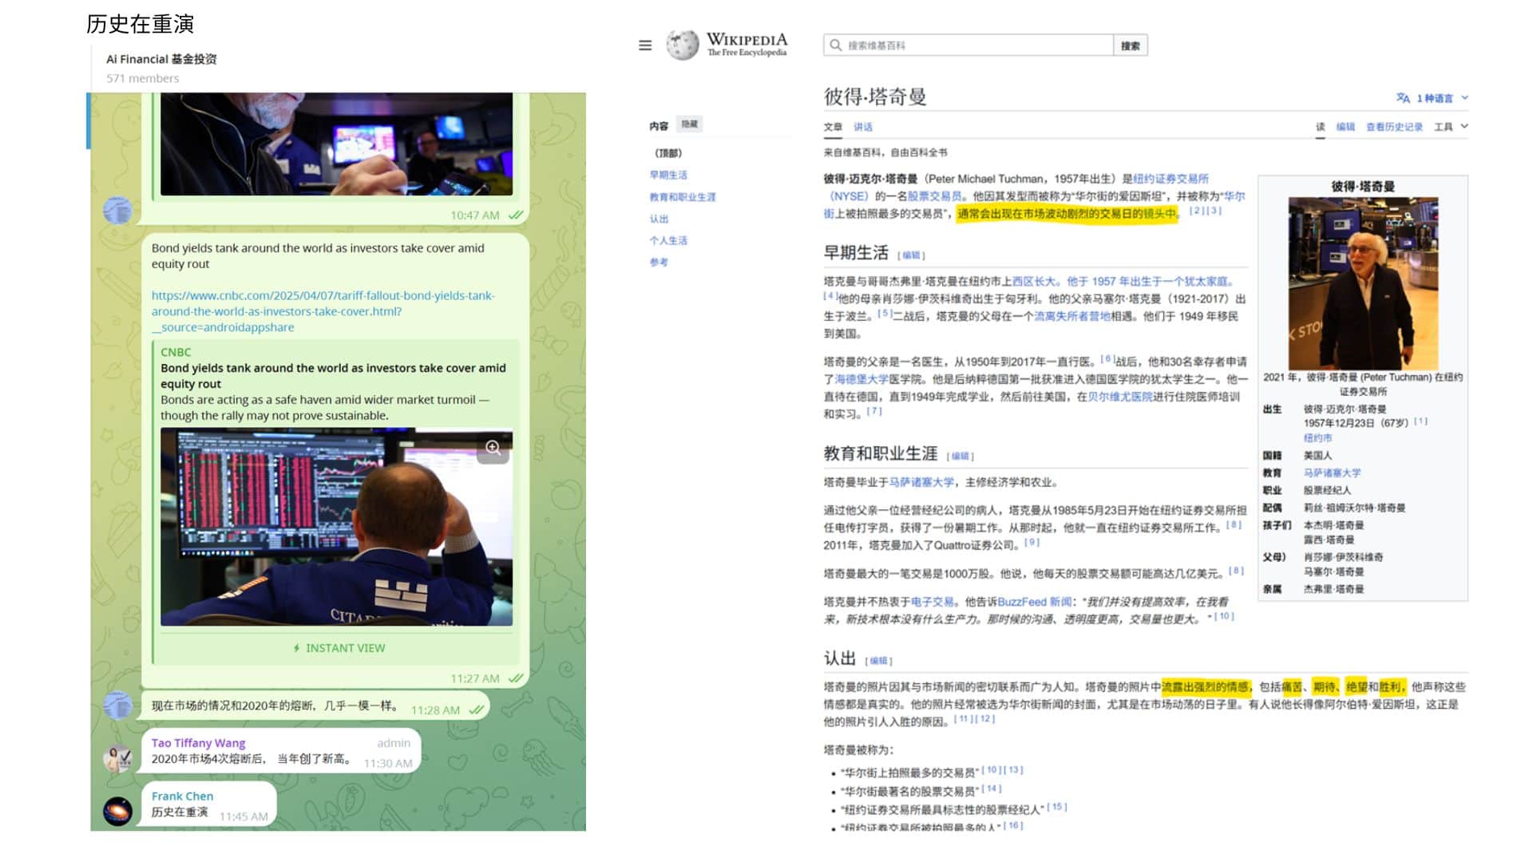Open the BuzzFeed 新闻 link
The image size is (1533, 862).
(x=1034, y=602)
